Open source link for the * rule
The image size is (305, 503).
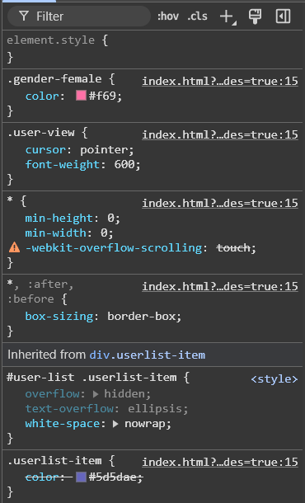[x=220, y=203]
